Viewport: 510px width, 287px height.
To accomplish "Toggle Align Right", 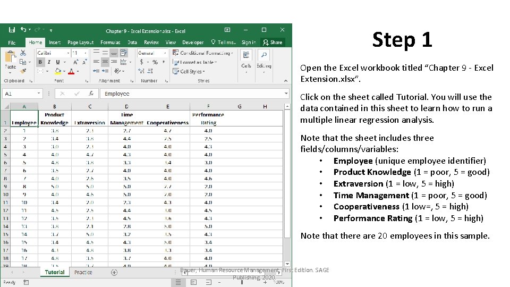I will click(114, 62).
